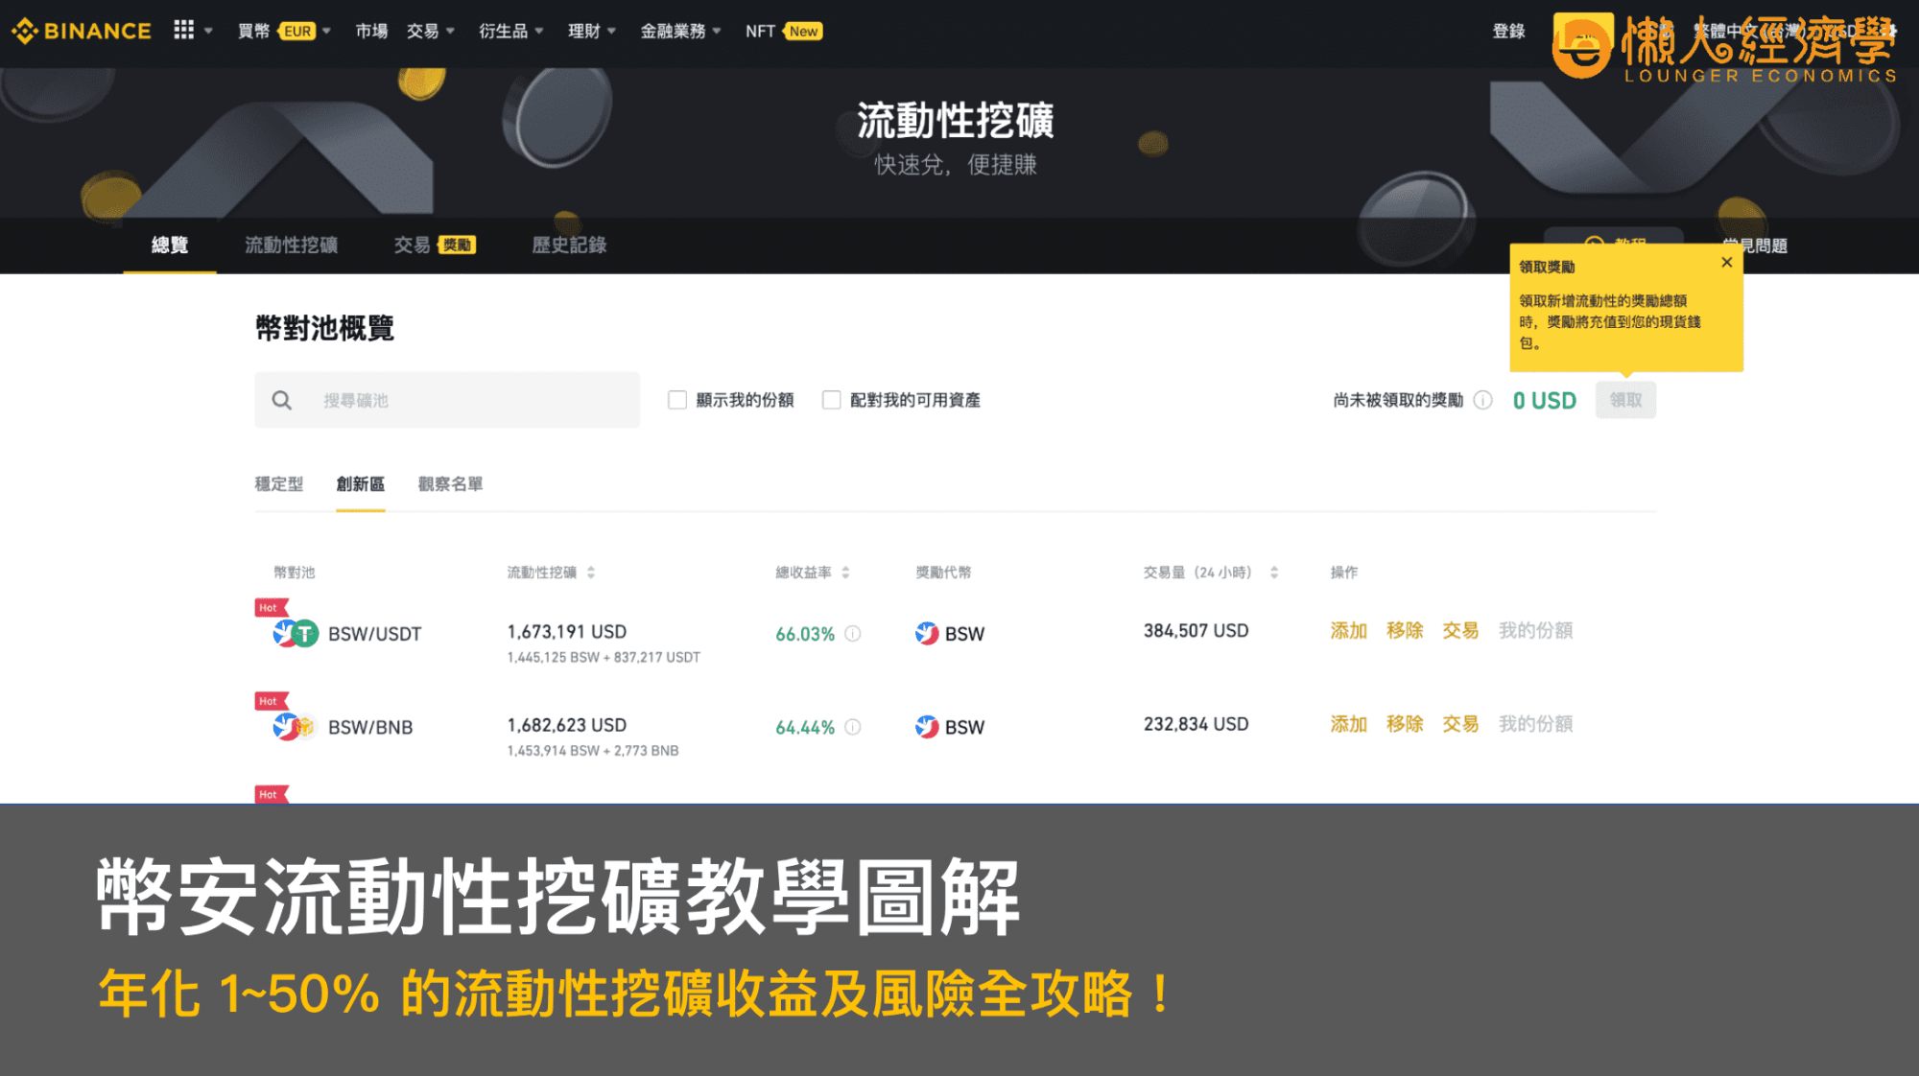Switch to the 流動性挖礦 tab
This screenshot has width=1919, height=1076.
[291, 245]
